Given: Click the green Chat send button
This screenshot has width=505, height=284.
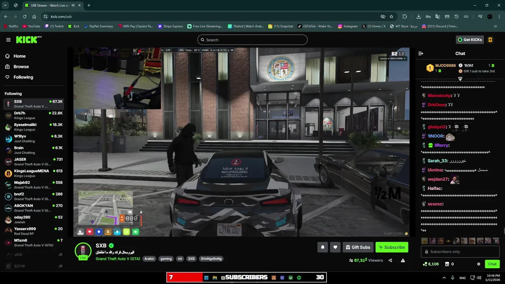Looking at the screenshot, I should [x=492, y=264].
